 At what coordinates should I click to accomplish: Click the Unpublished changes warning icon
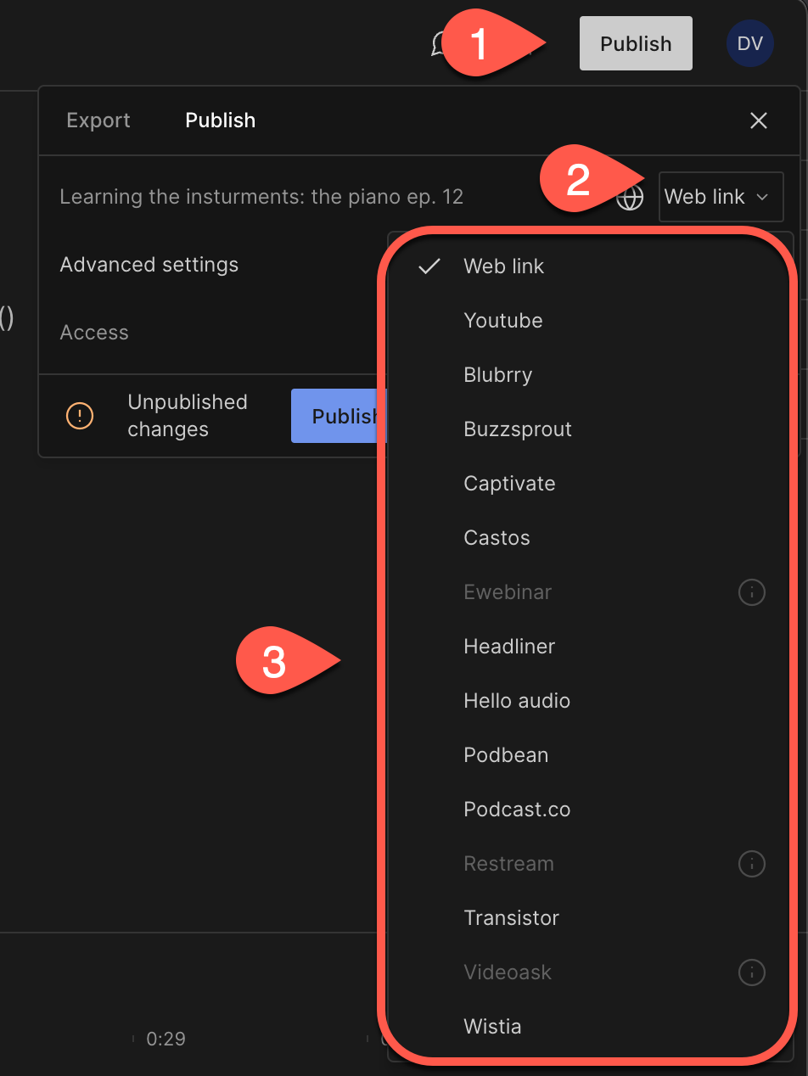tap(80, 416)
